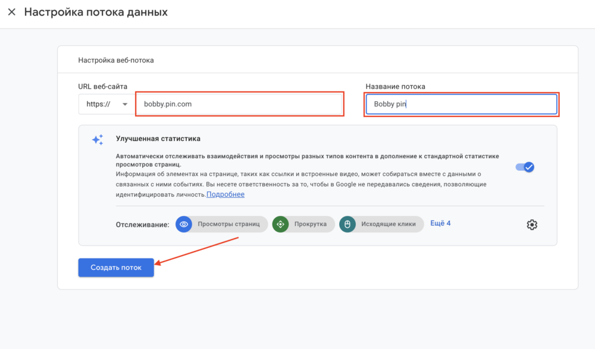Click the stream name field with Bobby pin
Viewport: 595px width, 349px height.
click(462, 104)
